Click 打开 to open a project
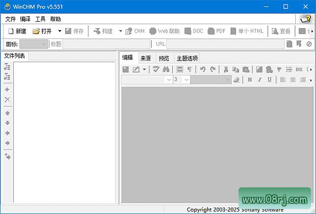Viewport: 316px width, 214px height. (x=42, y=31)
